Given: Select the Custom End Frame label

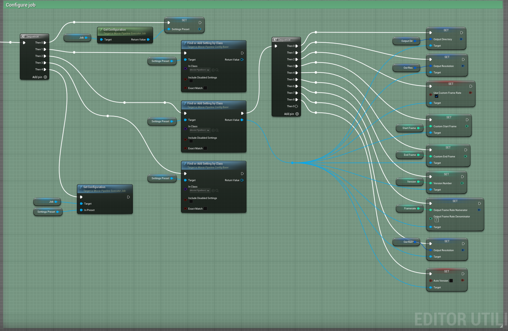Looking at the screenshot, I should pos(444,157).
